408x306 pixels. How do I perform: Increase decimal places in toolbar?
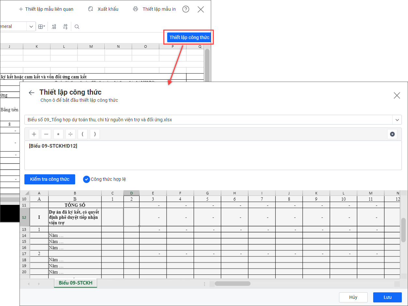pos(54,27)
